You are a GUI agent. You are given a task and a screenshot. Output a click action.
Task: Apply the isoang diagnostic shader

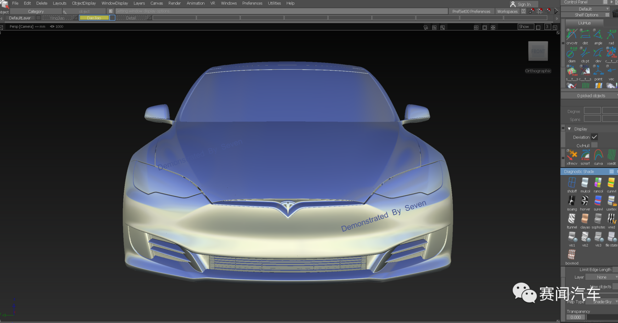click(572, 201)
